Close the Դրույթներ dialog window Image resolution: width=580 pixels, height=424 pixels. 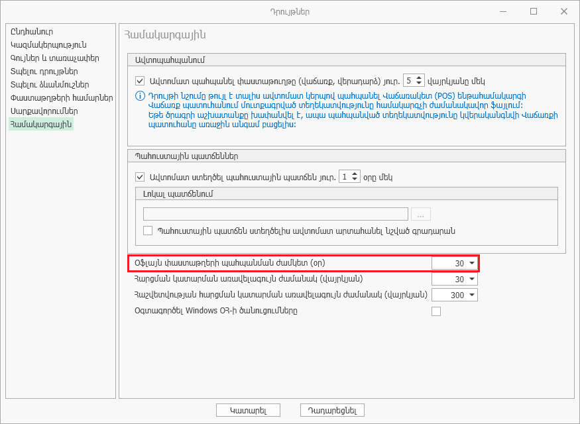(x=564, y=11)
